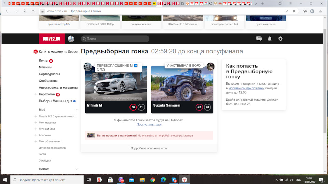Viewport: 328px width, 184px height.
Task: Expand the plus next to Mazda 6 2.5
Action: click(36, 116)
